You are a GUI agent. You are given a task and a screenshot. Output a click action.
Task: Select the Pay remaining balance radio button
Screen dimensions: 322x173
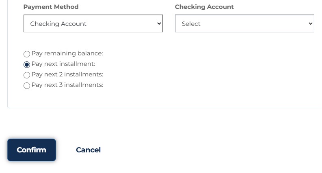(x=27, y=54)
